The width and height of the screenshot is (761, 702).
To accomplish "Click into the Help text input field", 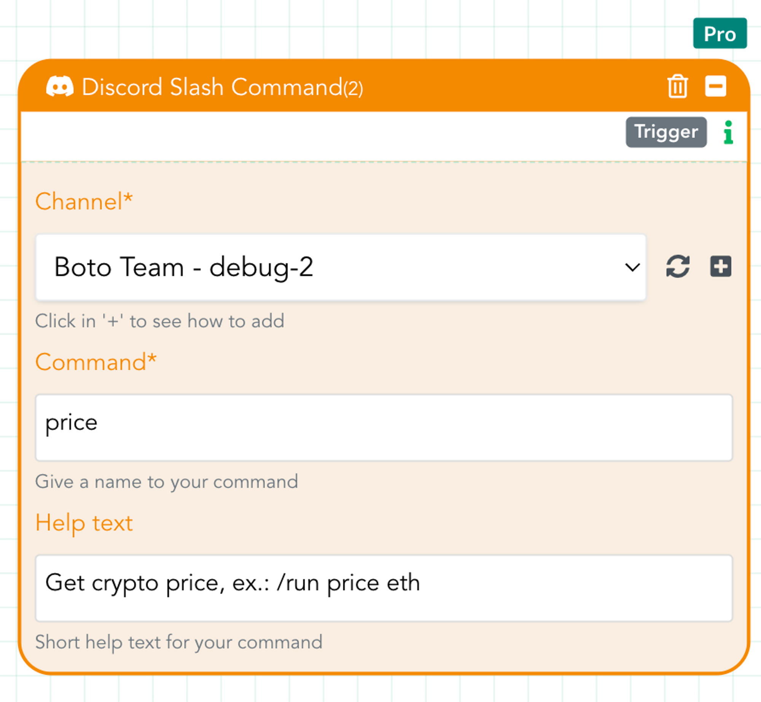I will click(384, 588).
